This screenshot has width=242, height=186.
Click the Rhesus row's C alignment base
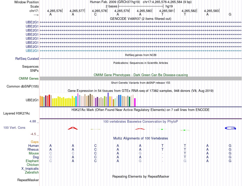[95, 149]
